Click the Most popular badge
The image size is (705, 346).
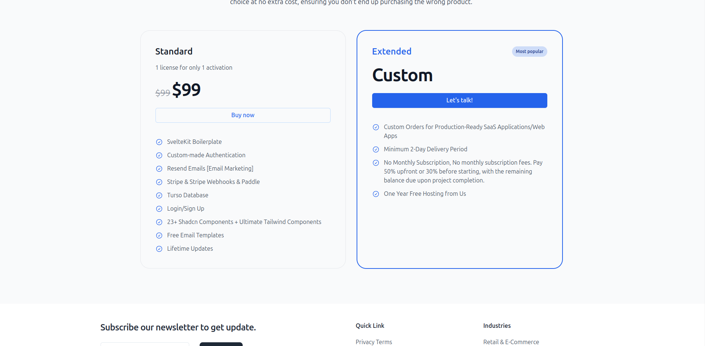pos(529,52)
